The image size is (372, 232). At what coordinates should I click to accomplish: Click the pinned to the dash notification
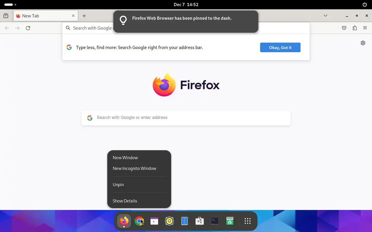coord(186,22)
